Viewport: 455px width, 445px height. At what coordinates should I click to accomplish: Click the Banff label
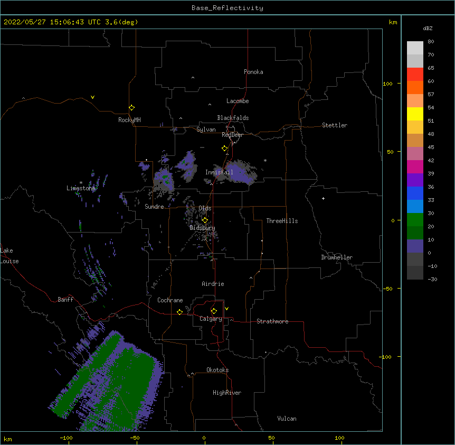[x=65, y=300]
